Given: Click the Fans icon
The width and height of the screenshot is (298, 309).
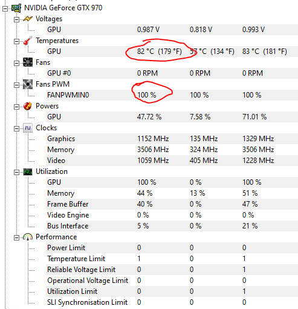Looking at the screenshot, I should pyautogui.click(x=28, y=62).
